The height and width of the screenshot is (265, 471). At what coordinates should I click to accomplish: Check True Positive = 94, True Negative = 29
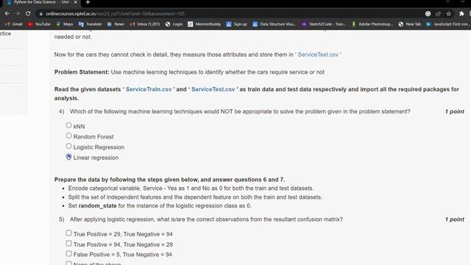point(68,244)
